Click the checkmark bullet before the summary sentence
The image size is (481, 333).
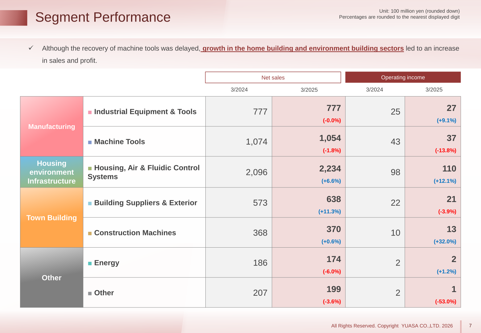coord(31,48)
